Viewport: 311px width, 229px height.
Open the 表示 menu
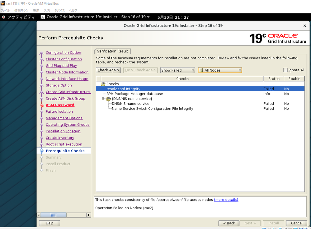pos(36,11)
